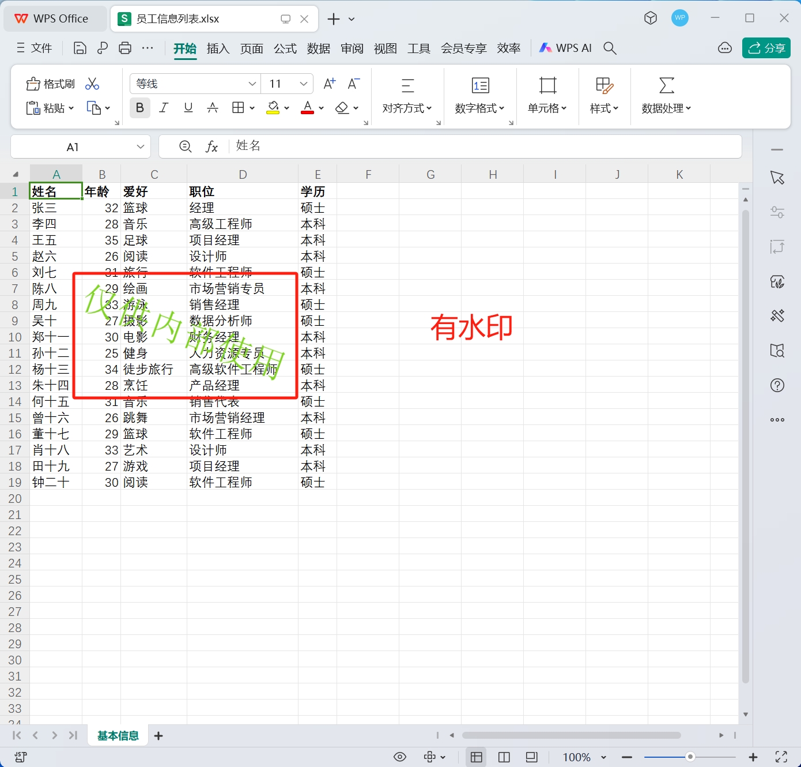
Task: Click the underline formatting icon
Action: [x=188, y=108]
